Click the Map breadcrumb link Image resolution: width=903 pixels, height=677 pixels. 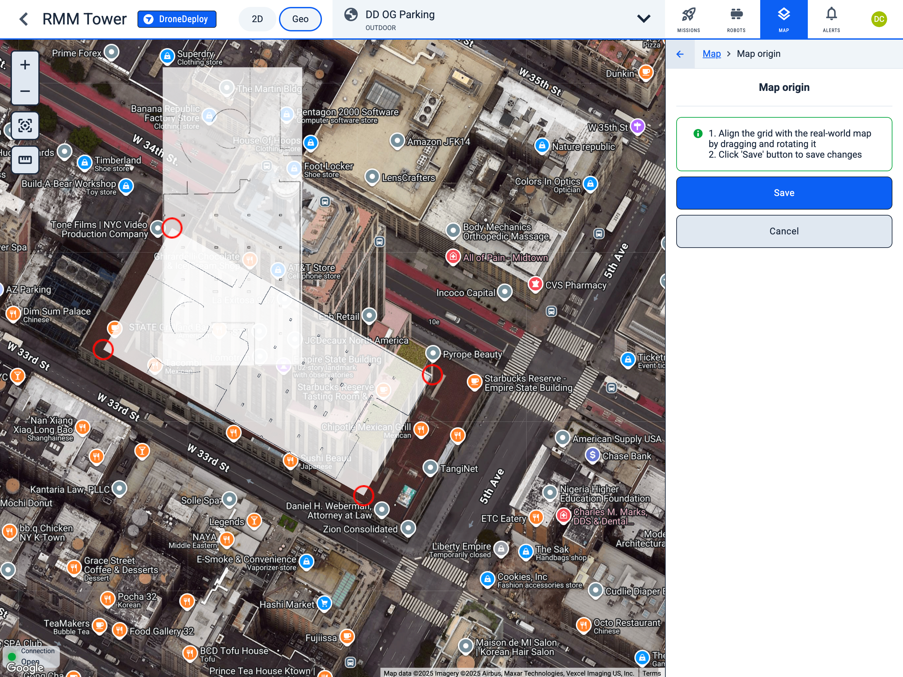711,54
